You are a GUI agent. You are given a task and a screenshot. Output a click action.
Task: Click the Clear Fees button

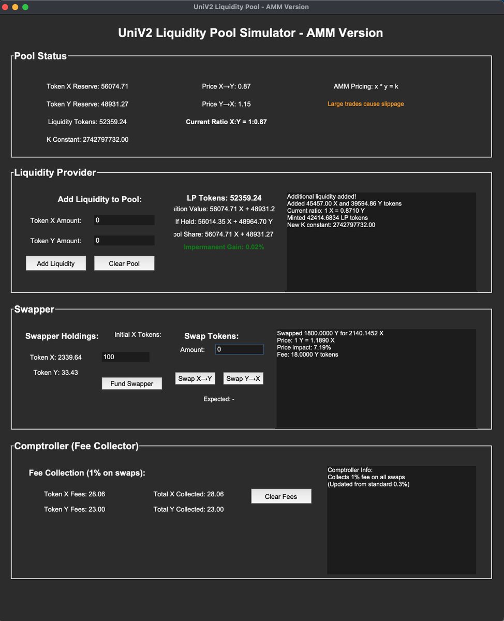(x=281, y=496)
